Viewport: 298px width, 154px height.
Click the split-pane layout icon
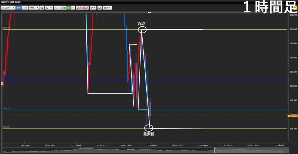tap(64, 8)
